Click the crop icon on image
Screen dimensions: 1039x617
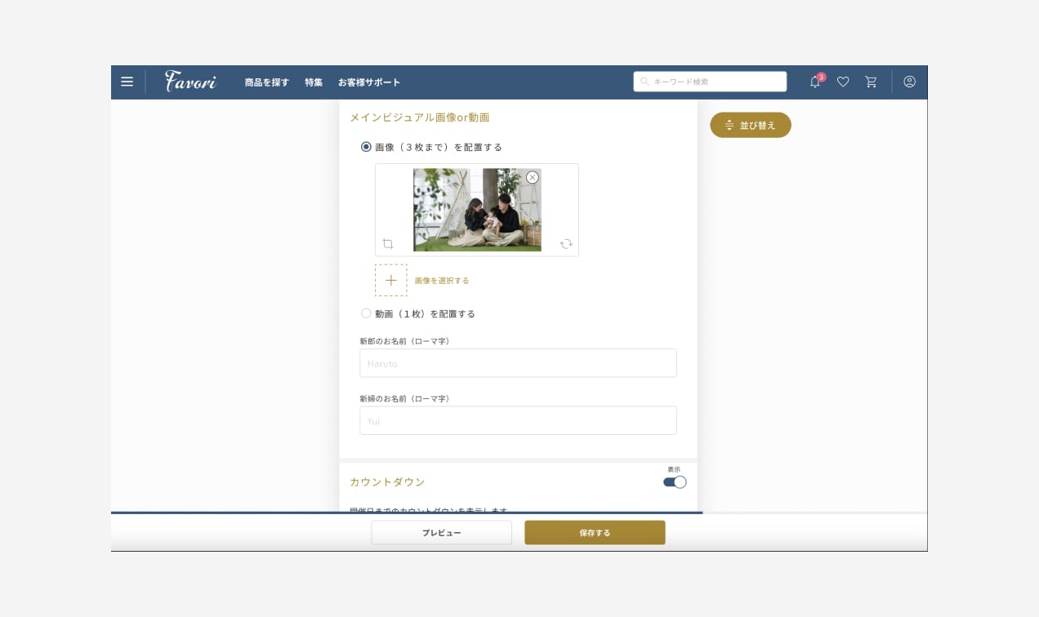[x=388, y=244]
